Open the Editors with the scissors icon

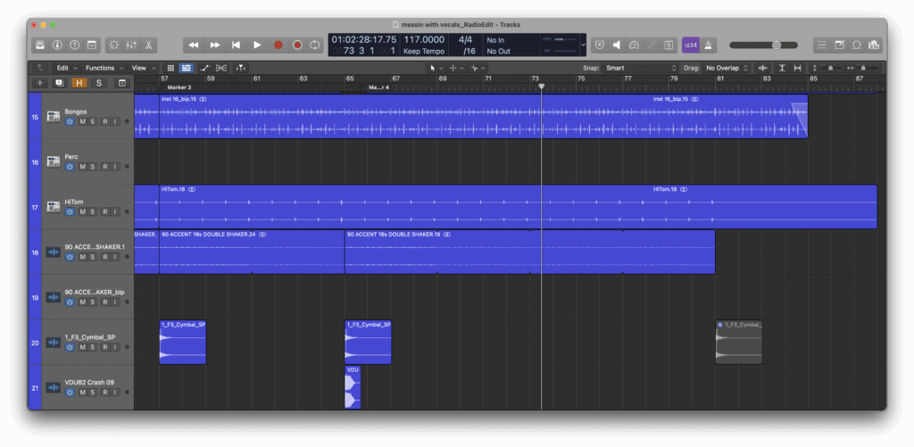149,45
